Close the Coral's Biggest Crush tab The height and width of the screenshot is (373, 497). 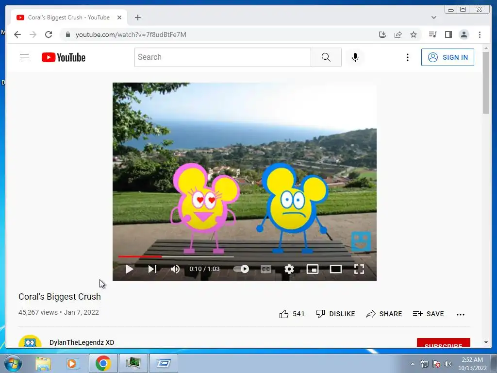pyautogui.click(x=119, y=17)
